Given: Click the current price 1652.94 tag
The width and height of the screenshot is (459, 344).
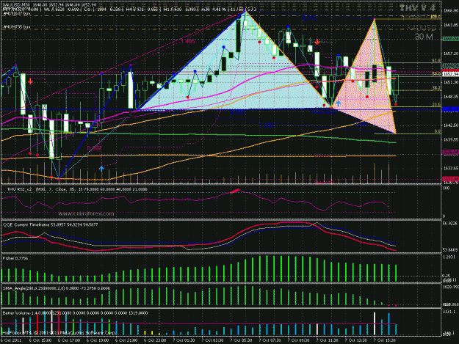Looking at the screenshot, I should point(451,75).
